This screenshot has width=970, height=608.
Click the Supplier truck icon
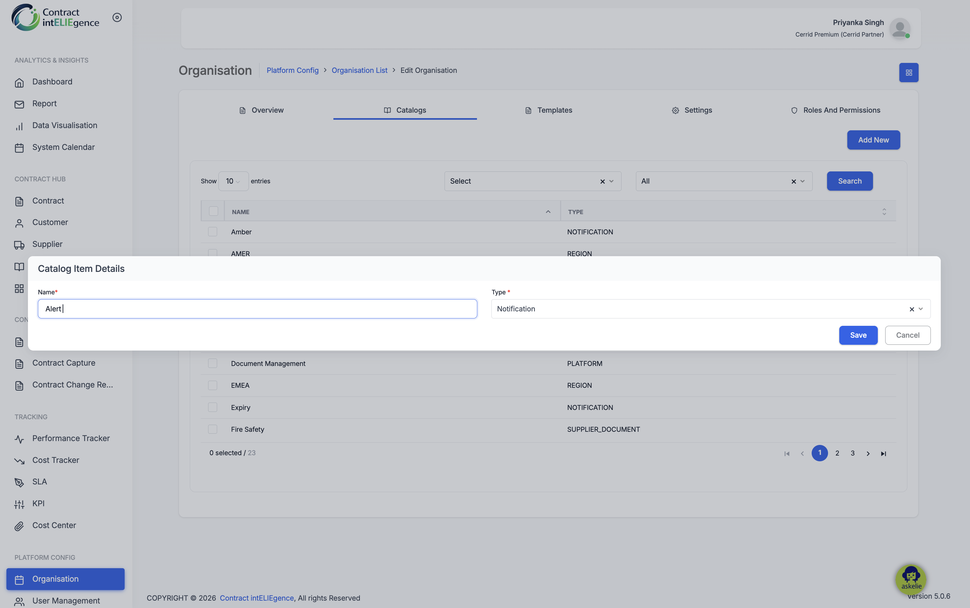coord(19,245)
